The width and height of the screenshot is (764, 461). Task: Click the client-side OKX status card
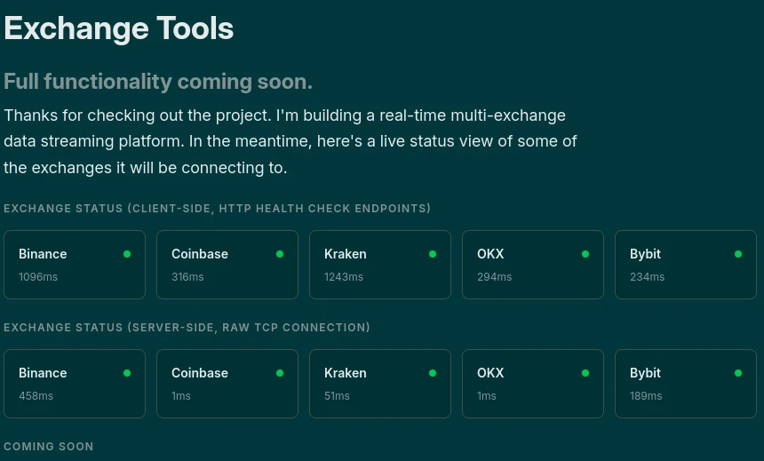tap(532, 265)
